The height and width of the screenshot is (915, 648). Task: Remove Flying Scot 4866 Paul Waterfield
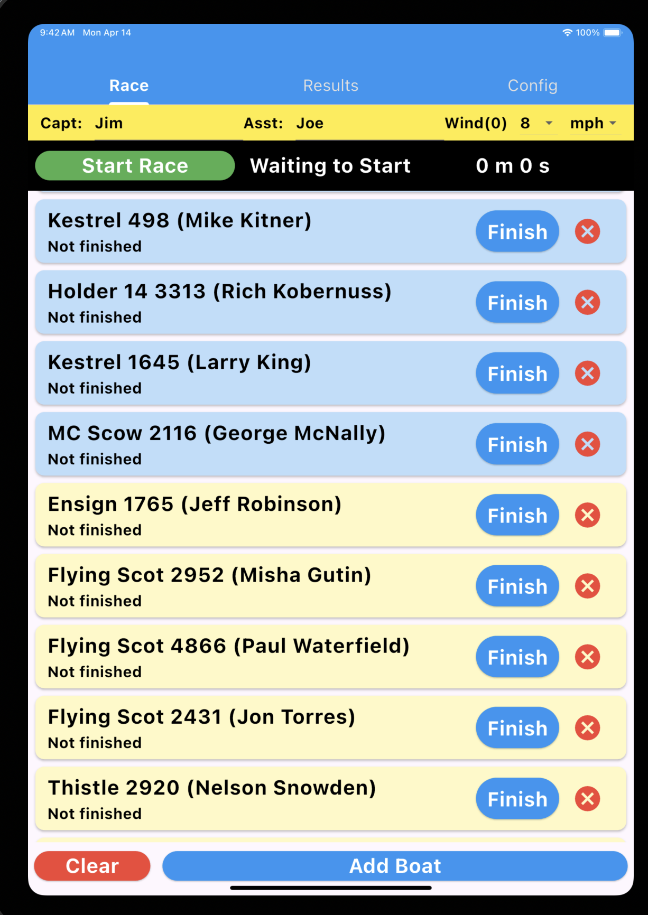(x=587, y=657)
